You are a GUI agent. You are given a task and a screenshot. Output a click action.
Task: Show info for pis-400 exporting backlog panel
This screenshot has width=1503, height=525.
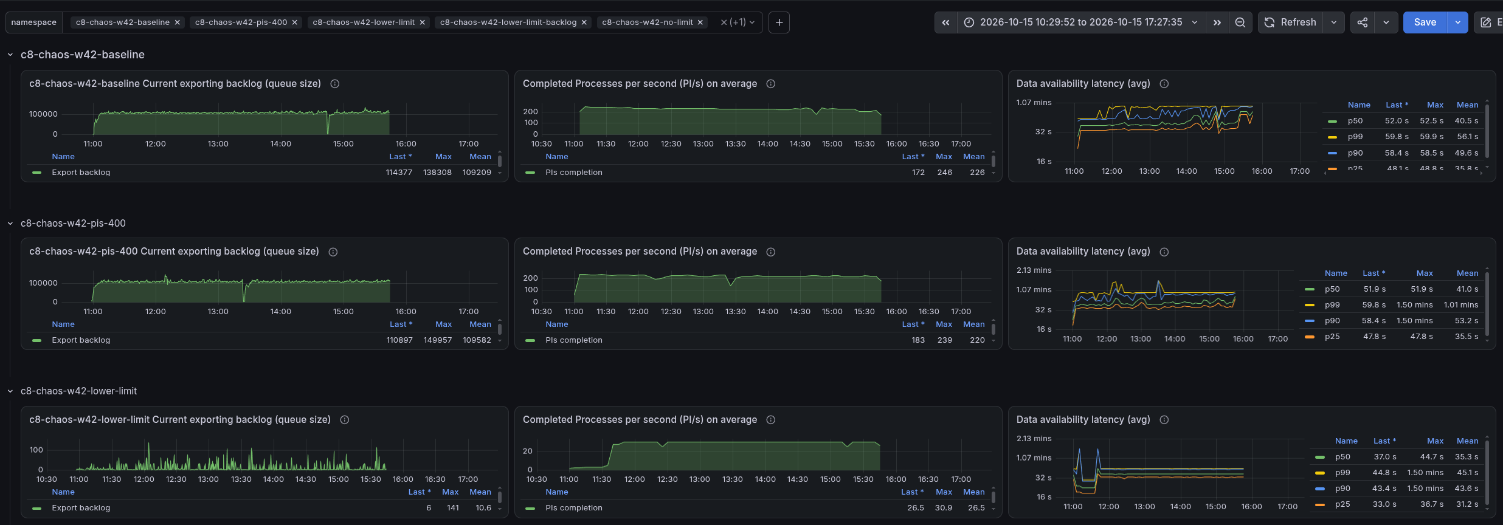[333, 252]
